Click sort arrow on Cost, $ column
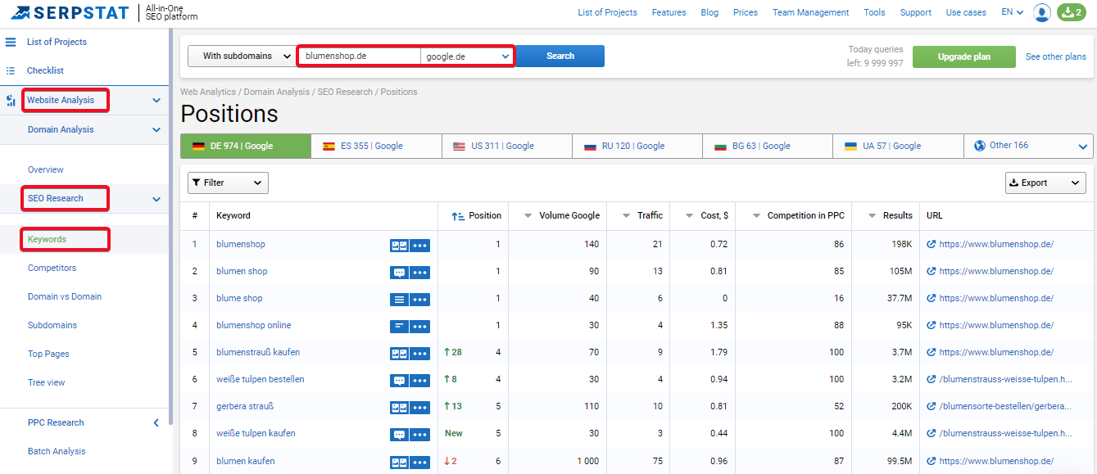This screenshot has width=1097, height=474. coord(689,216)
